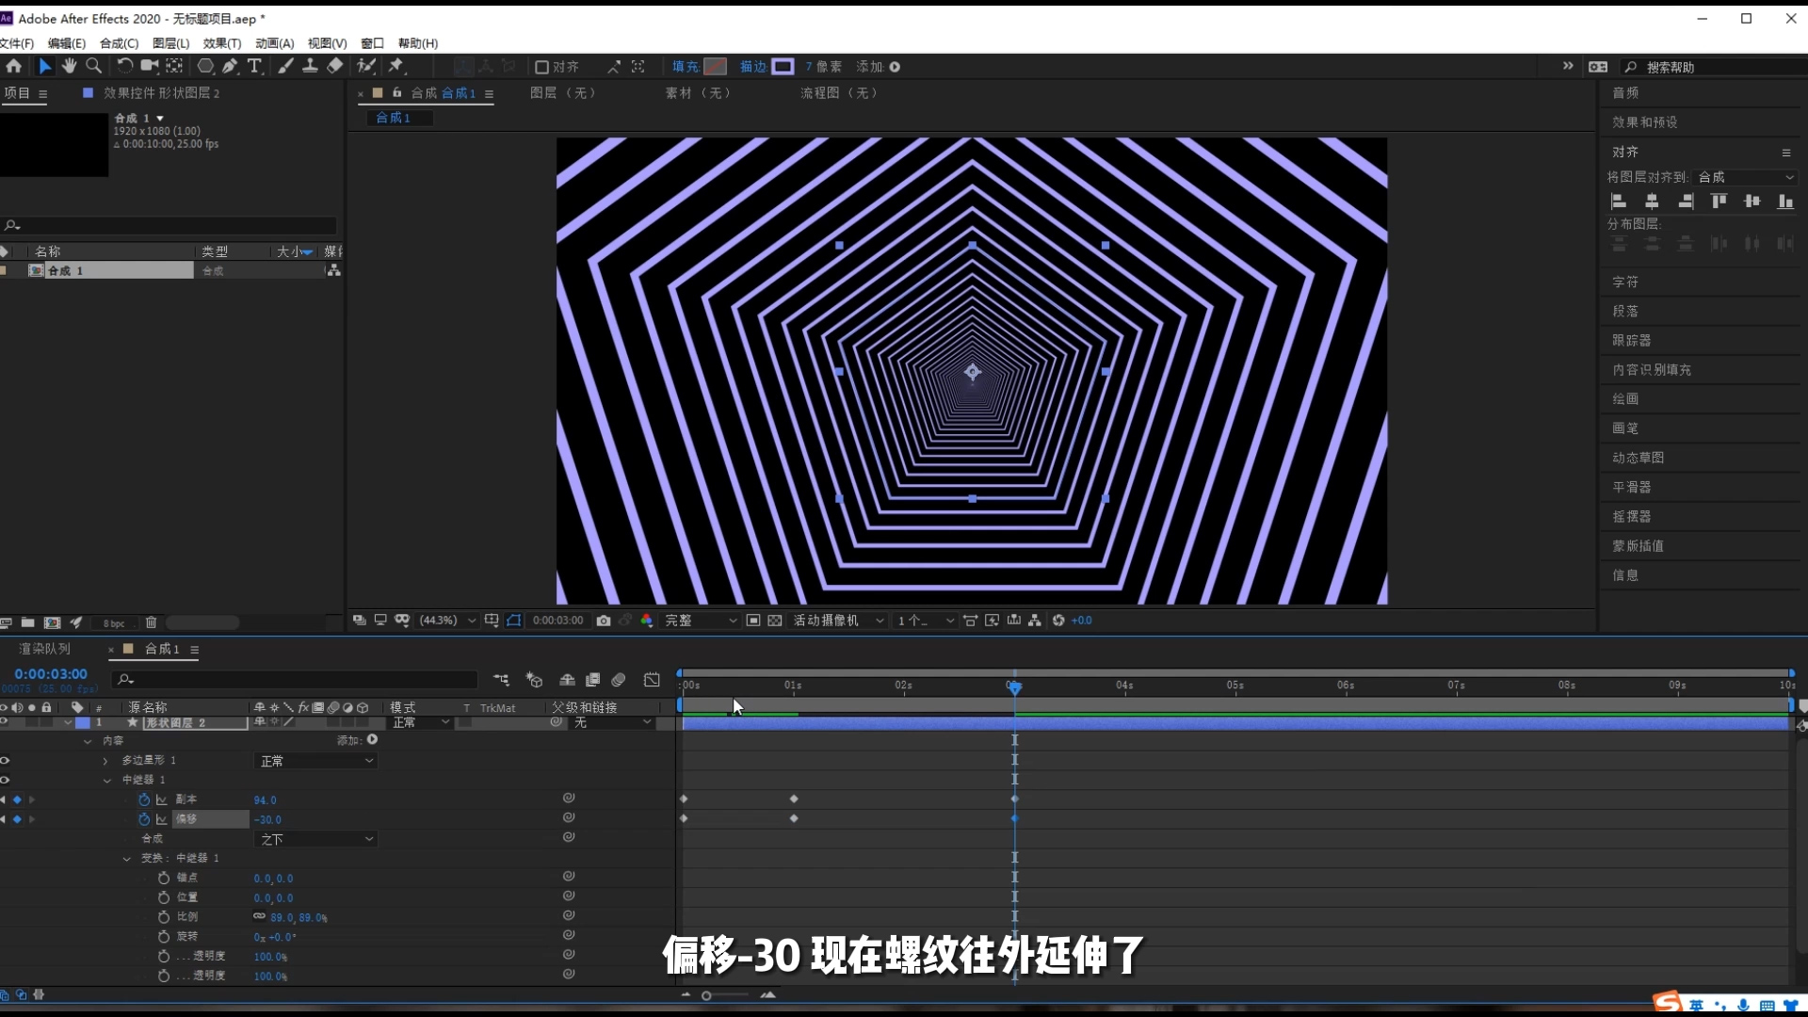Image resolution: width=1808 pixels, height=1017 pixels.
Task: Open the 动画(A) menu
Action: (x=274, y=43)
